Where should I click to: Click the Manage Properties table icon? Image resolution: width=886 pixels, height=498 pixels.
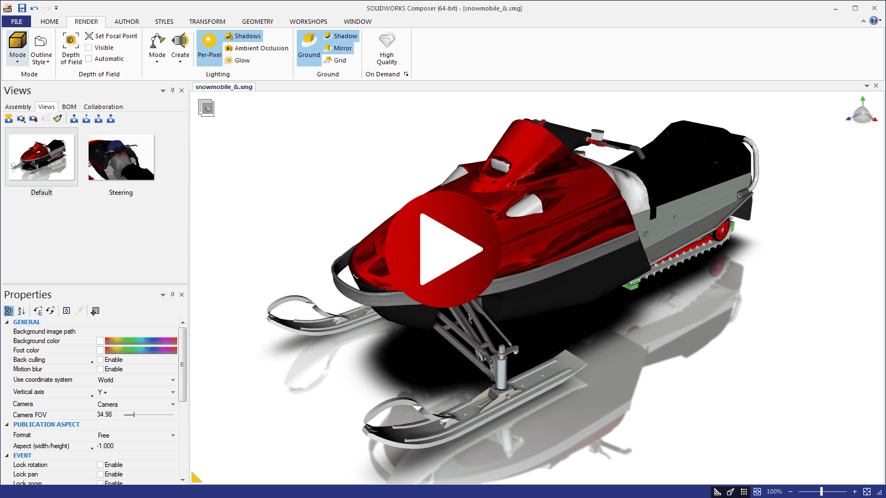point(95,311)
